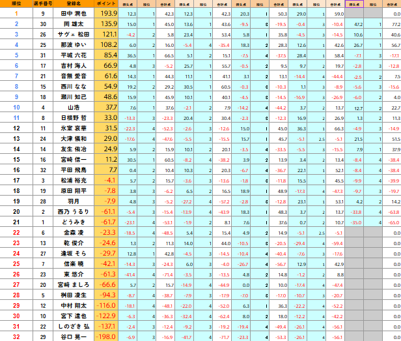Click blue rank cell 11
401x341 pixels.
(16, 118)
